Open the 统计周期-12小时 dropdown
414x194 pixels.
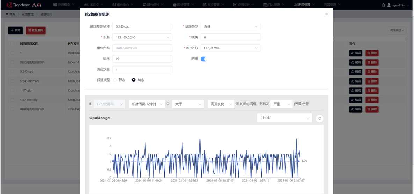point(147,104)
